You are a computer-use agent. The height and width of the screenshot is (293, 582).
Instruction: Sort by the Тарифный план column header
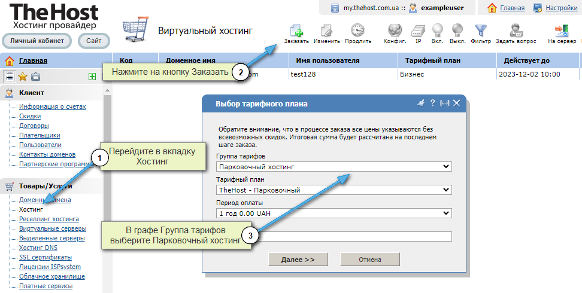click(447, 60)
